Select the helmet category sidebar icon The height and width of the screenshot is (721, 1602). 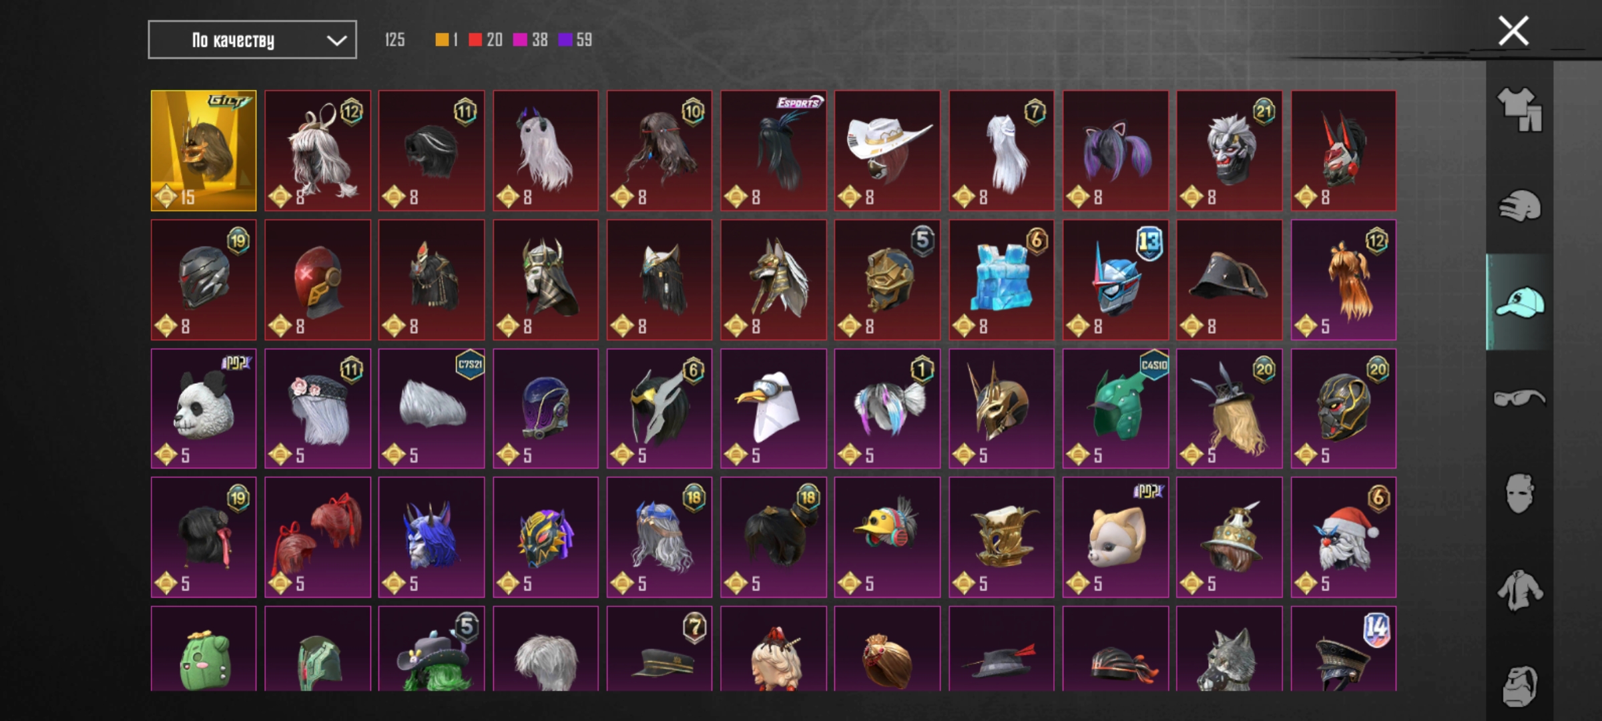coord(1520,206)
